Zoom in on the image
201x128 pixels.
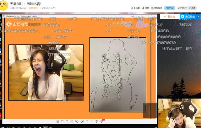[67, 121]
